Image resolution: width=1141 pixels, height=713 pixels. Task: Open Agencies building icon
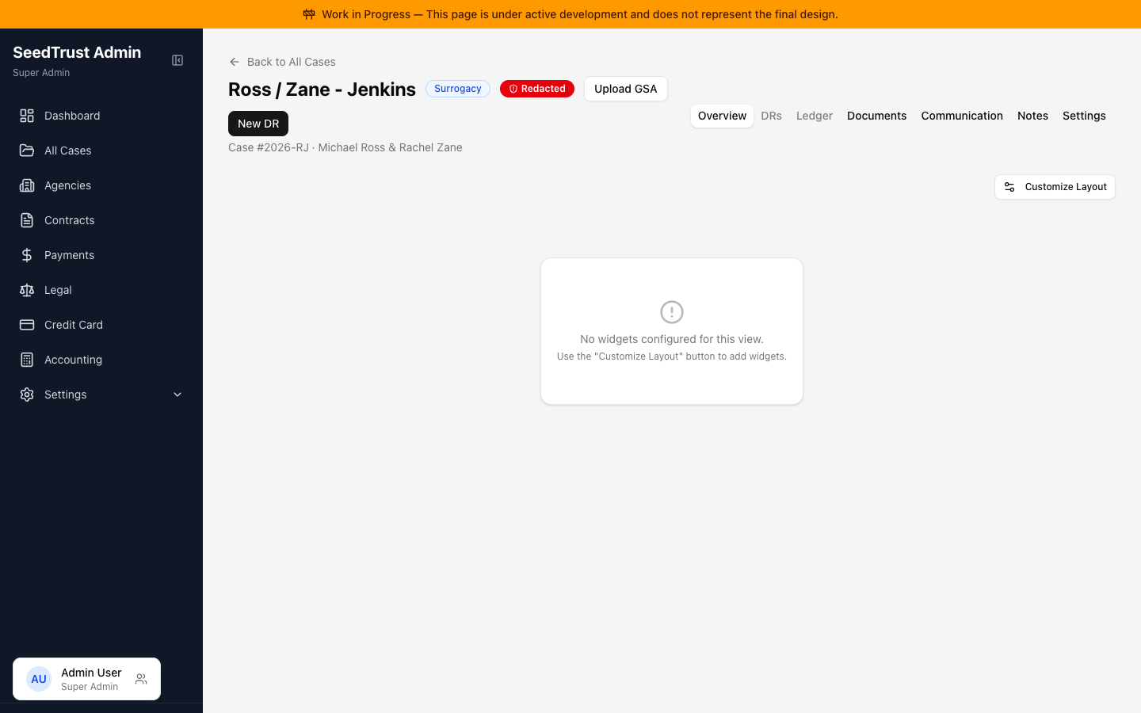pyautogui.click(x=27, y=185)
